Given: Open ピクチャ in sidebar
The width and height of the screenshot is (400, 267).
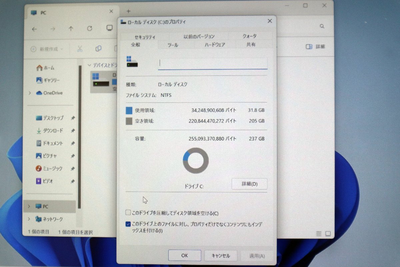Looking at the screenshot, I should point(46,156).
